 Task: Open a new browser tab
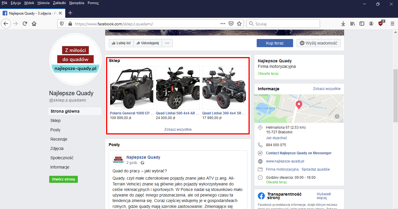70,13
